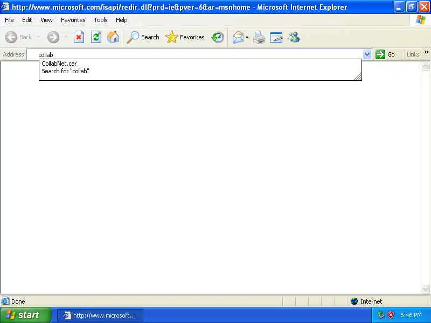Click the Internet security zone indicator
The height and width of the screenshot is (323, 431).
tap(366, 301)
